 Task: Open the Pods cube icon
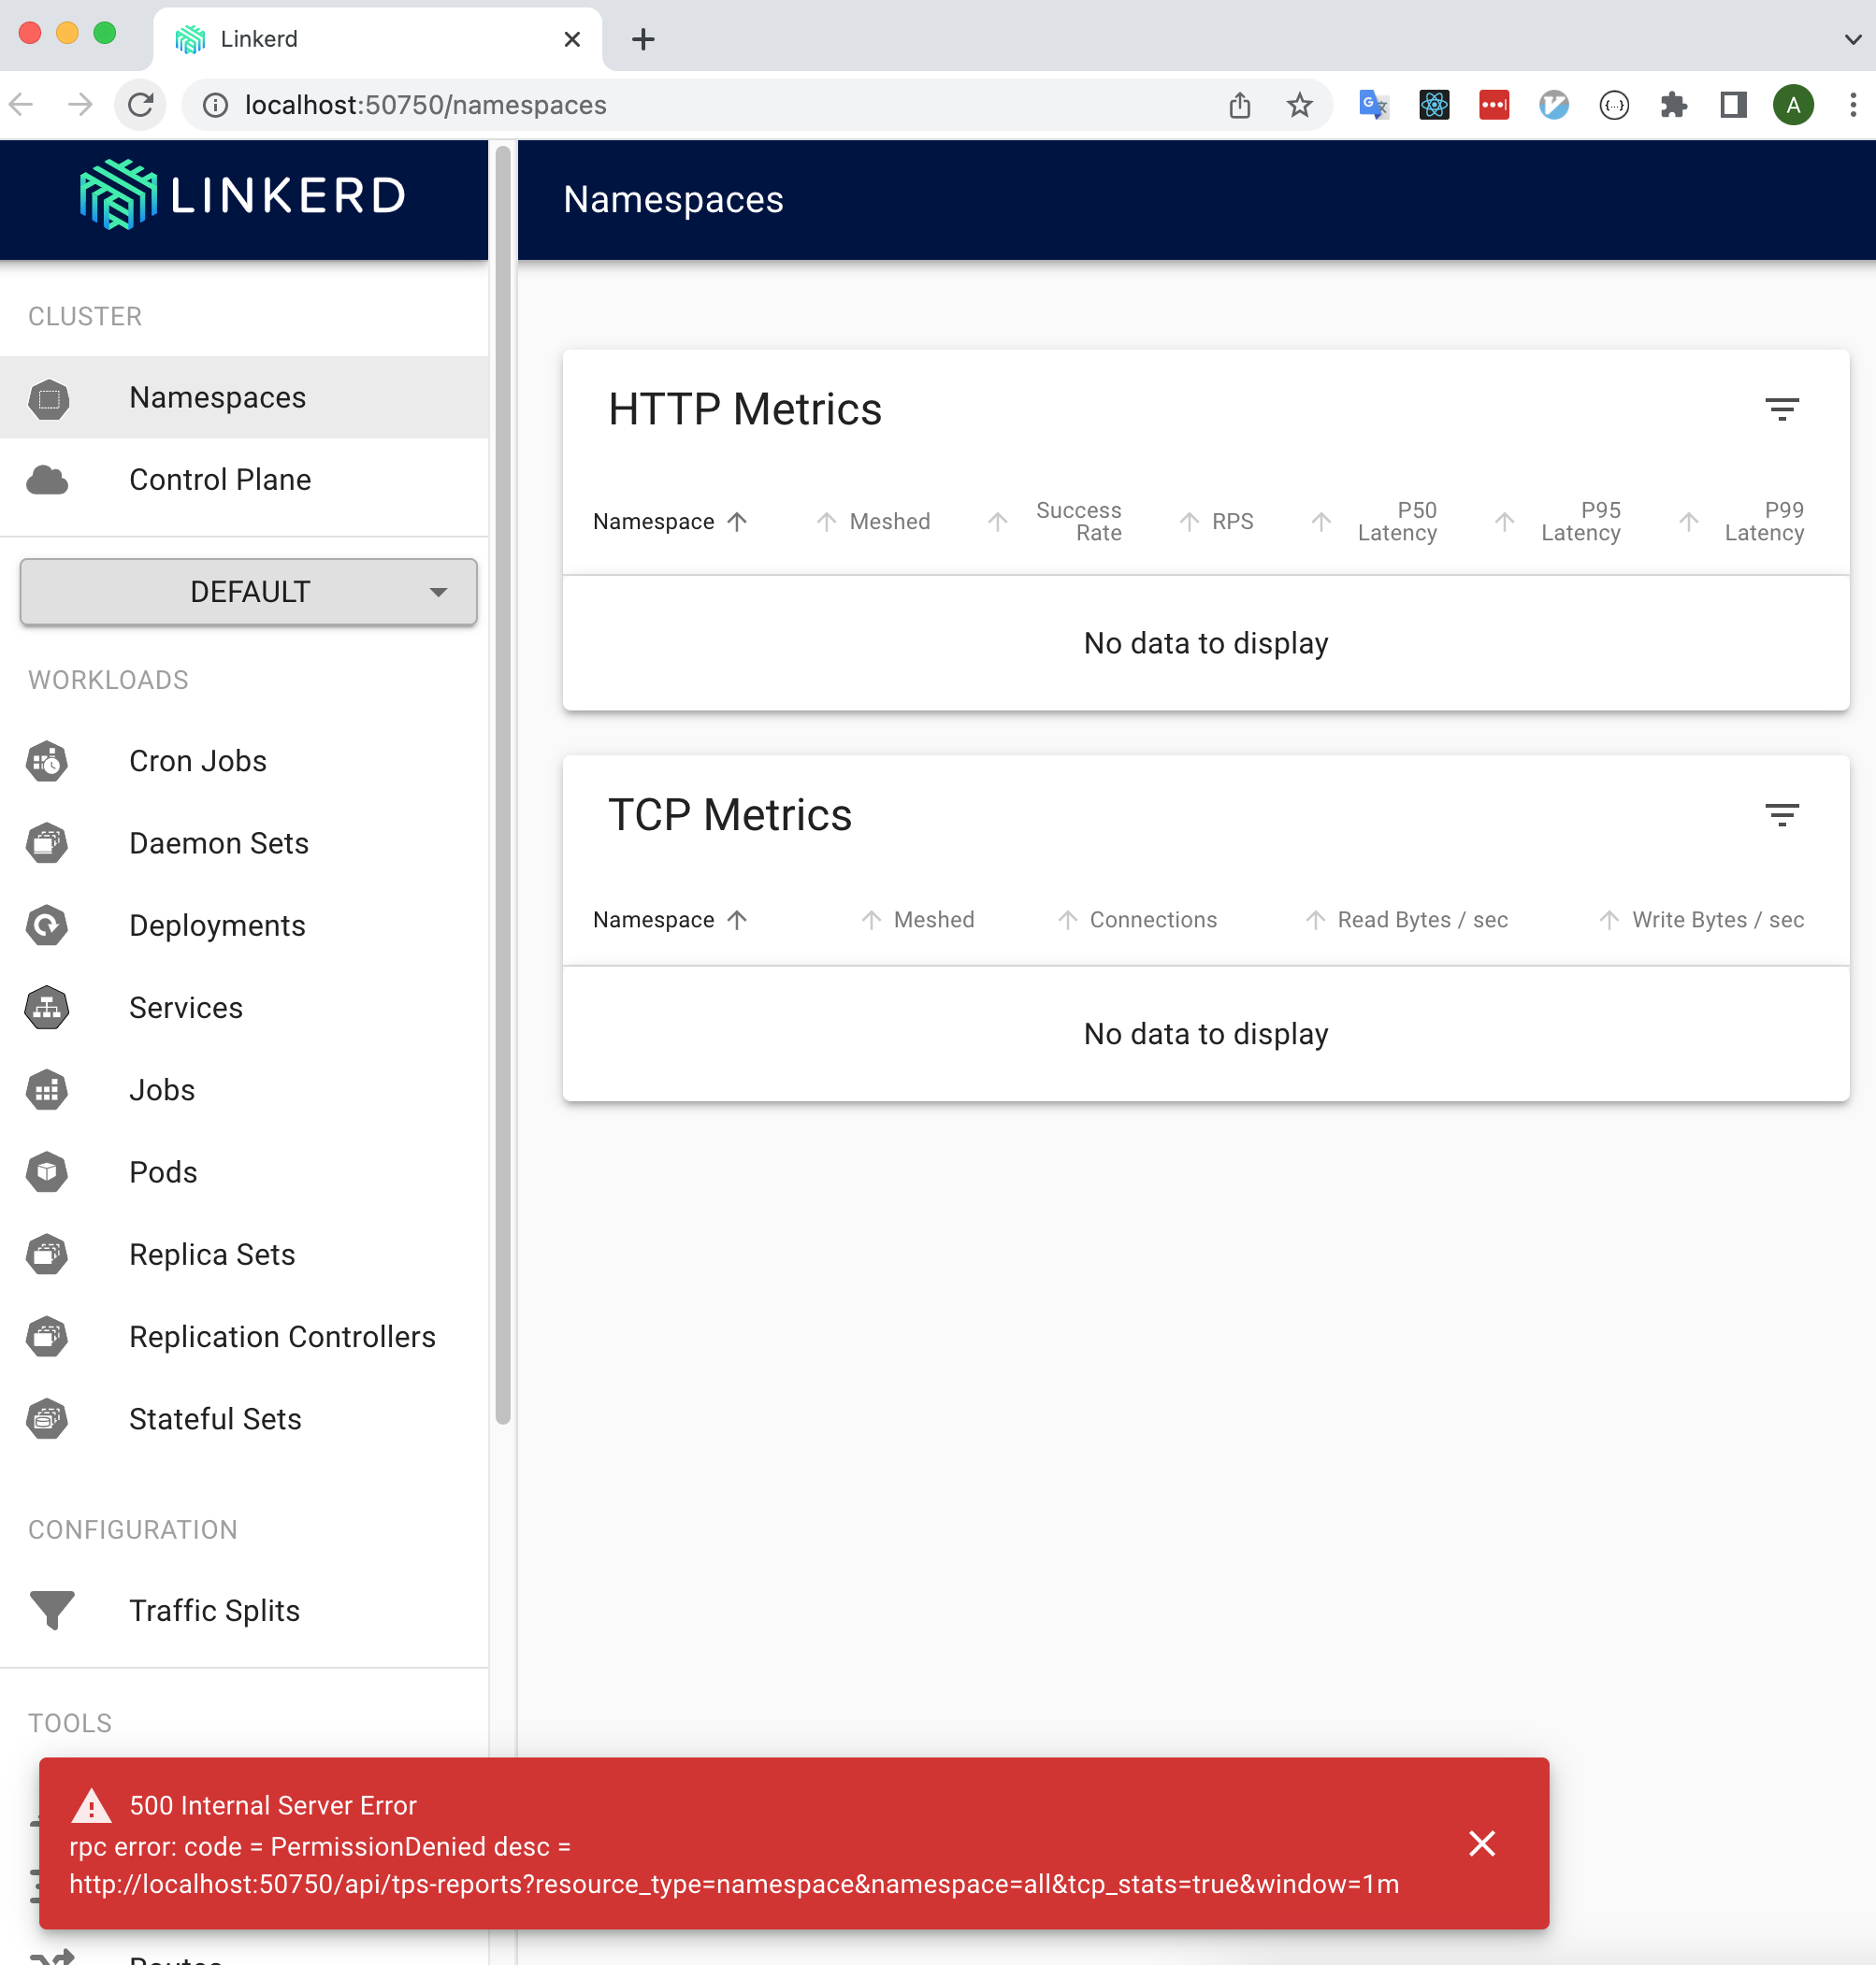point(46,1171)
